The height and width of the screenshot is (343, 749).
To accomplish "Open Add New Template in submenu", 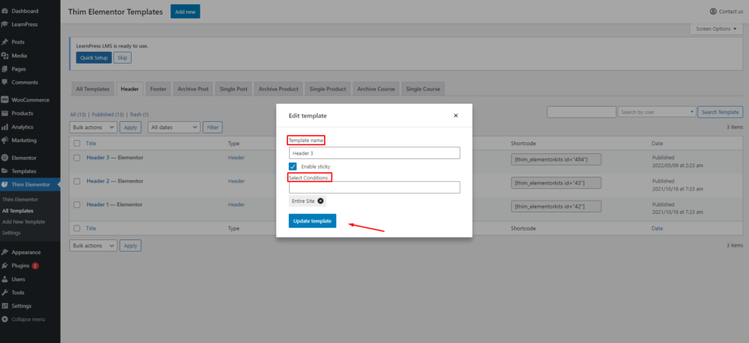I will pyautogui.click(x=23, y=222).
